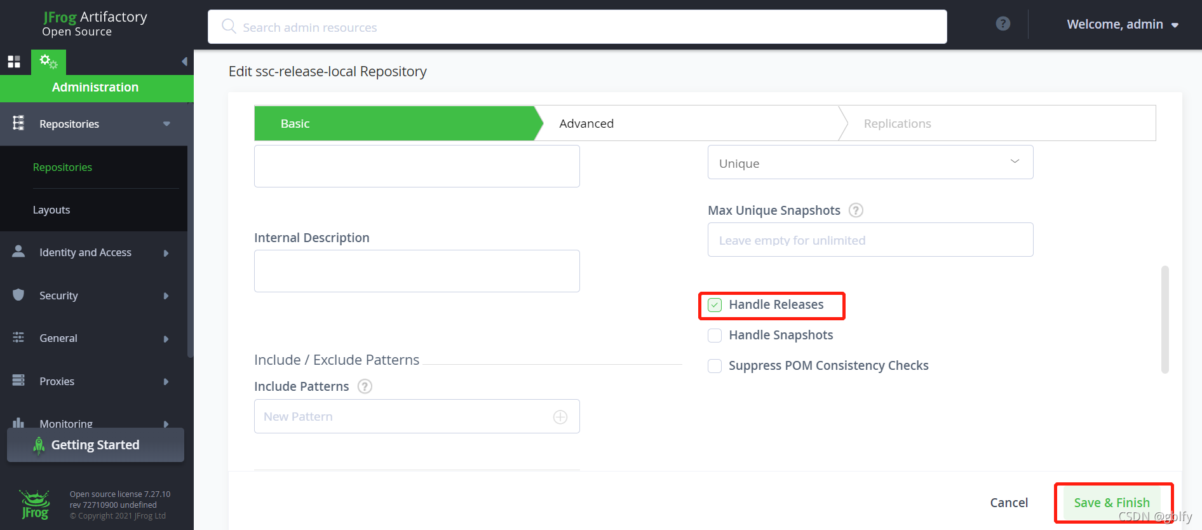Click the Internal Description text box
This screenshot has height=530, width=1202.
417,271
